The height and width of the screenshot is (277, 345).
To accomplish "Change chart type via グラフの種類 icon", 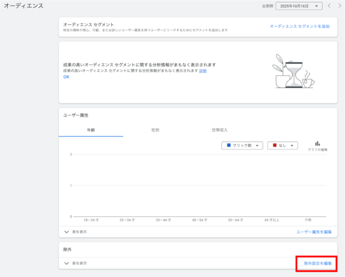I will point(317,146).
